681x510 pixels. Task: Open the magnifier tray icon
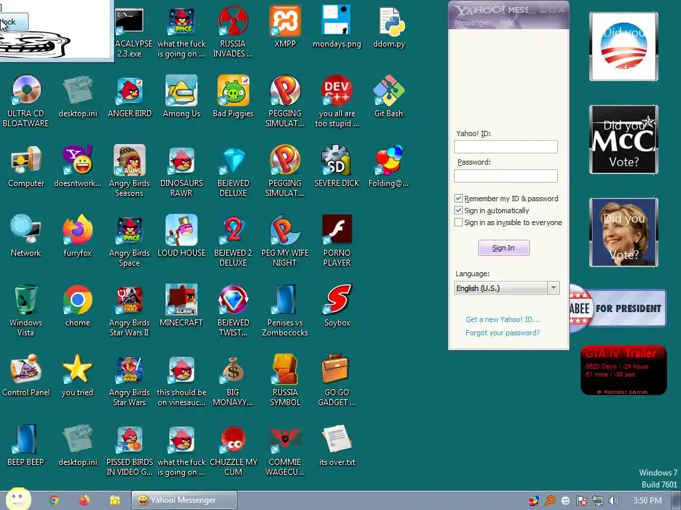(x=550, y=501)
